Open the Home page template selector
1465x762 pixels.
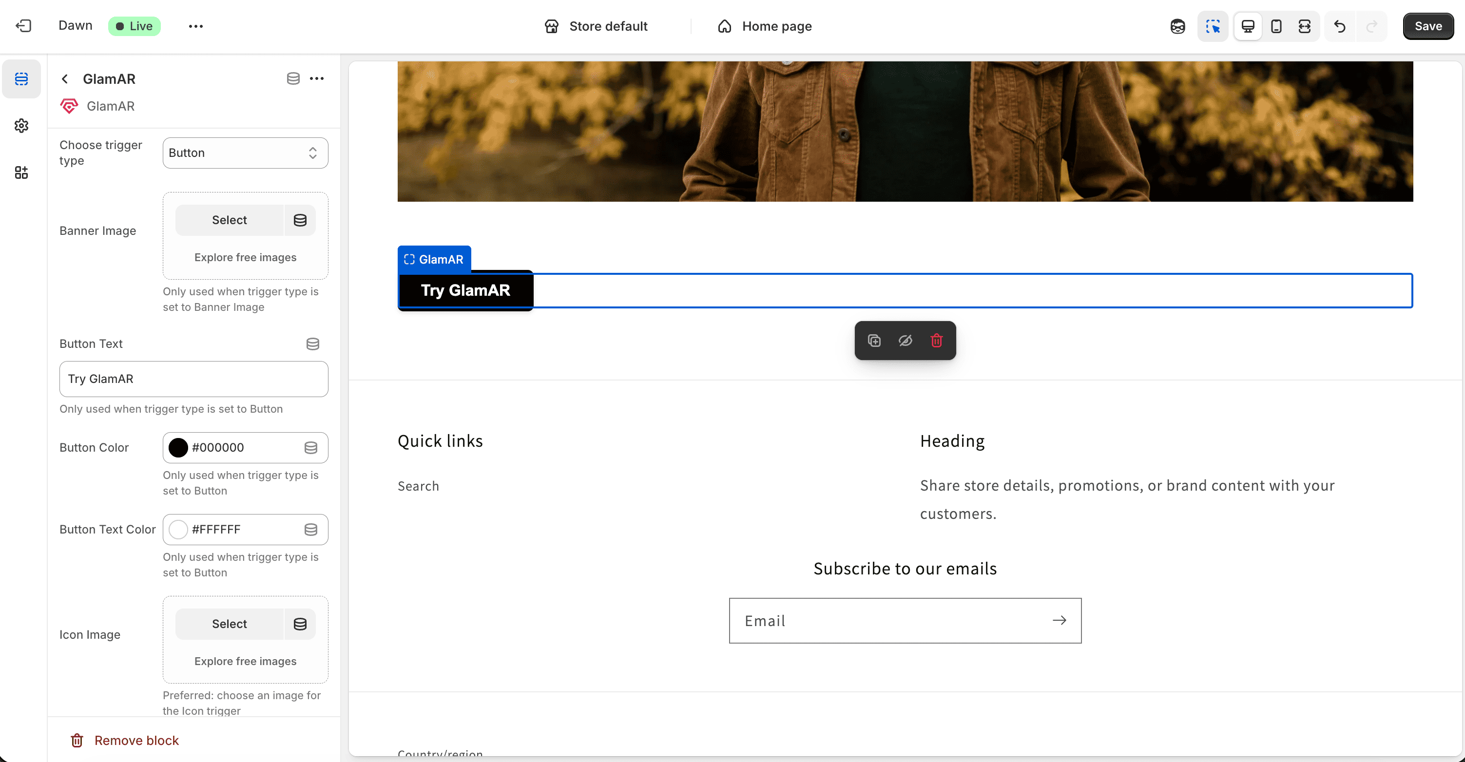coord(764,26)
